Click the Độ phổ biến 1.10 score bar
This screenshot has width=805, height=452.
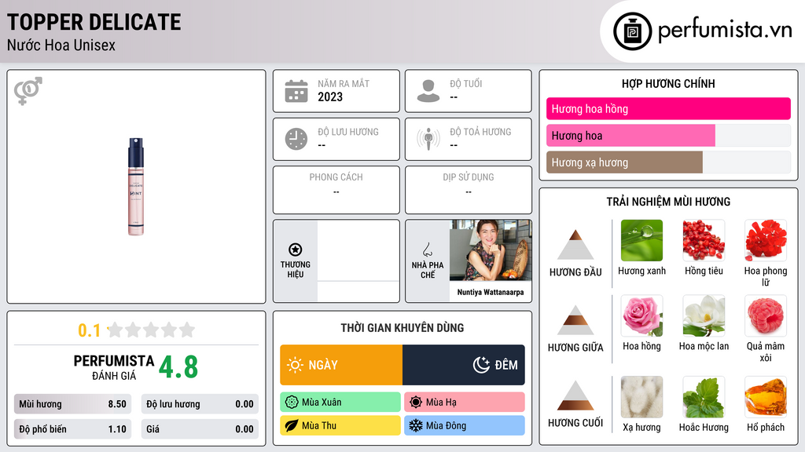72,429
